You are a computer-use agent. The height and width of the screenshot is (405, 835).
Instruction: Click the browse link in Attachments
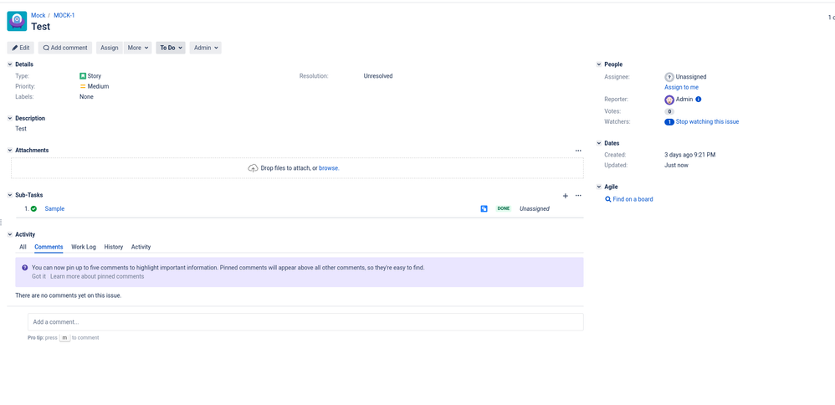(x=329, y=168)
